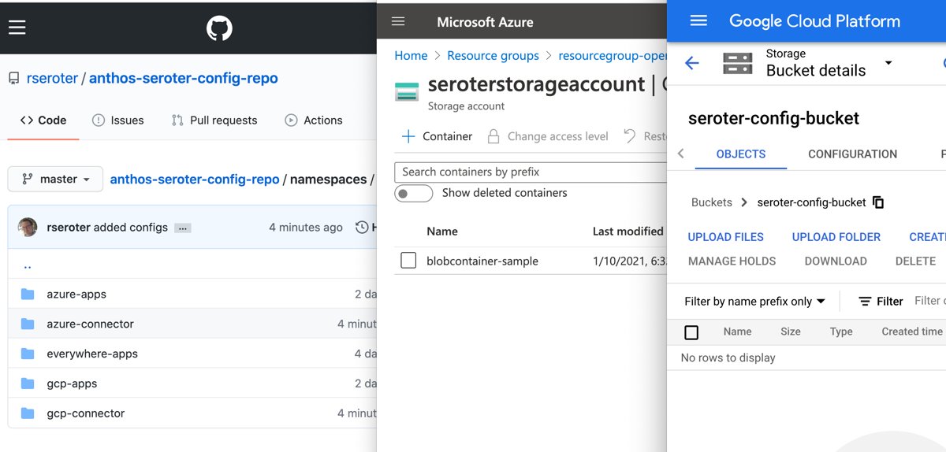Click MANAGE HOLDS button
This screenshot has width=946, height=452.
[x=732, y=261]
